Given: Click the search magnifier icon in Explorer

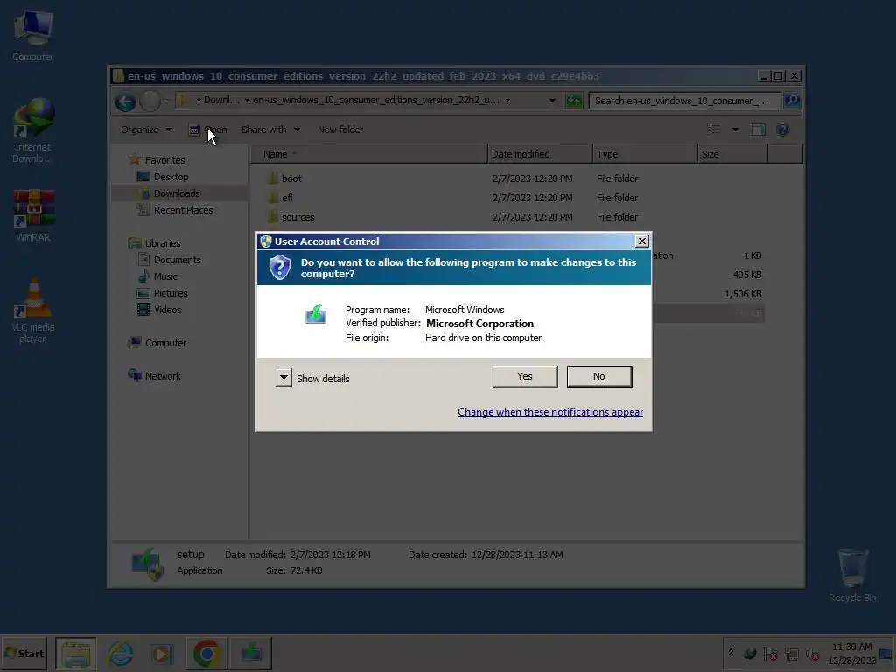Looking at the screenshot, I should click(x=791, y=101).
